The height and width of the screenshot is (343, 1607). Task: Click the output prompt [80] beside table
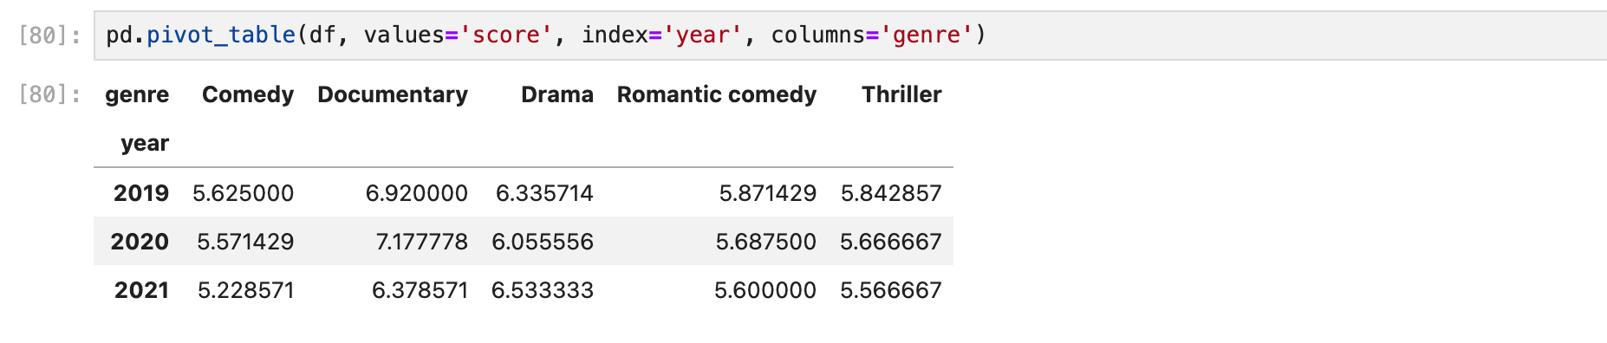tap(49, 94)
